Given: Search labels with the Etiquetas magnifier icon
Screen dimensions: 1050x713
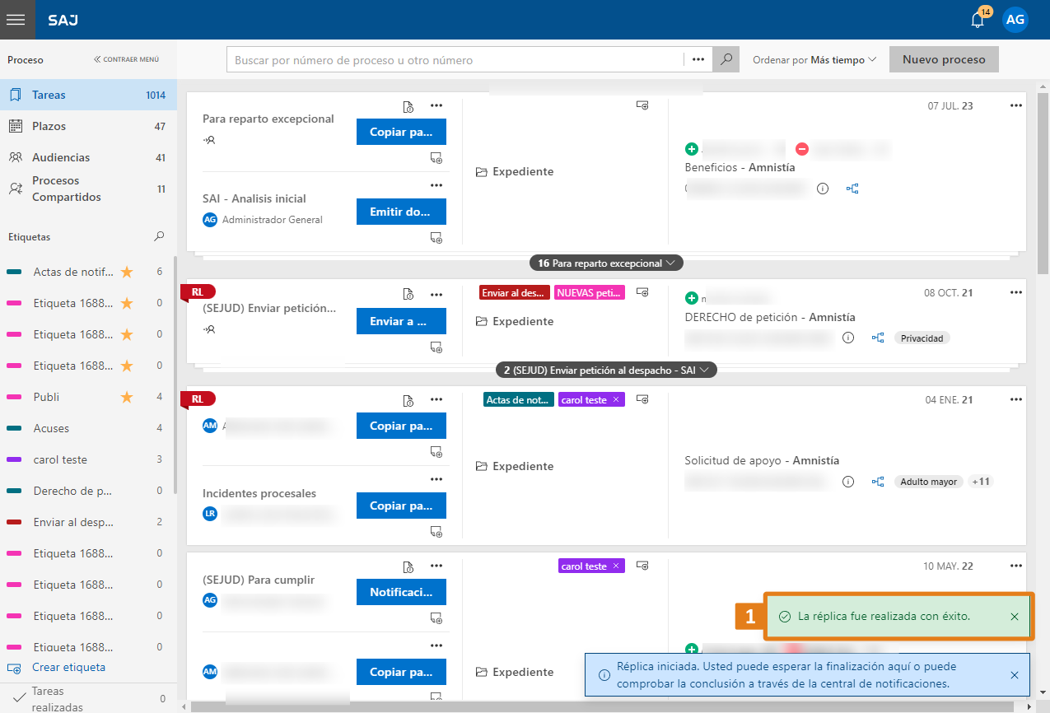Looking at the screenshot, I should pos(159,236).
